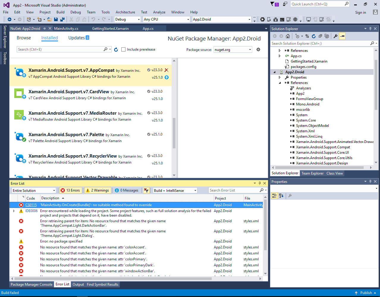Open the Architecture menu
The image size is (380, 297).
click(x=125, y=12)
